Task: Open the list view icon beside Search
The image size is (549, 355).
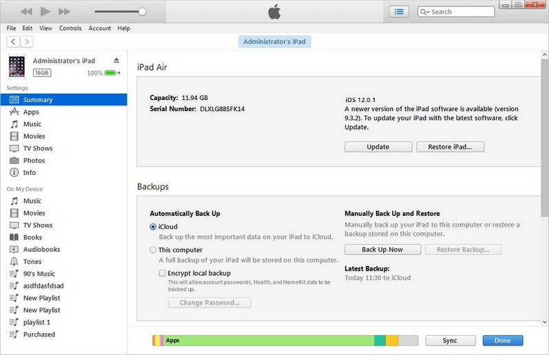Action: click(399, 12)
